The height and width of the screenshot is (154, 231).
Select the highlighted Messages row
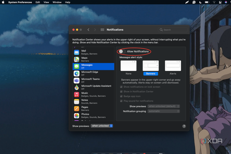click(x=94, y=66)
